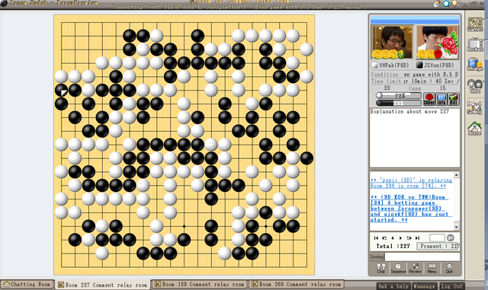
Task: Click the move number input field
Action: tap(437, 237)
